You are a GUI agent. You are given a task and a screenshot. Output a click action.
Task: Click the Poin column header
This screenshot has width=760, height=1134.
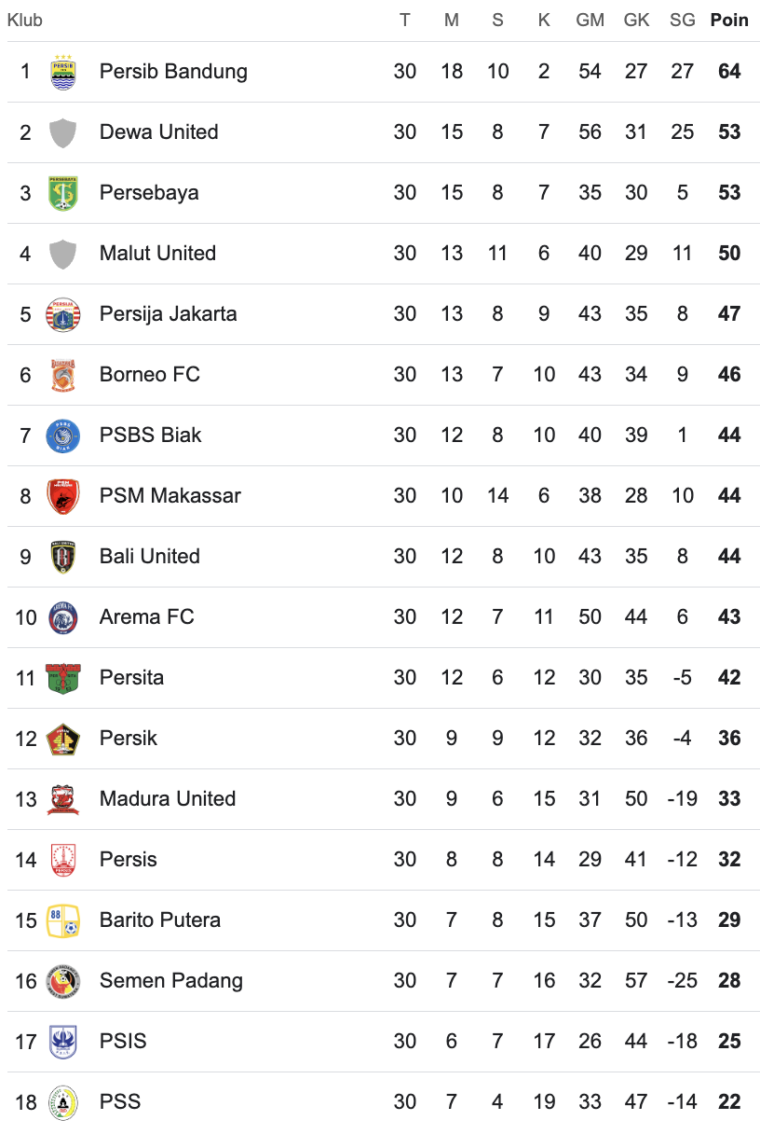point(729,20)
